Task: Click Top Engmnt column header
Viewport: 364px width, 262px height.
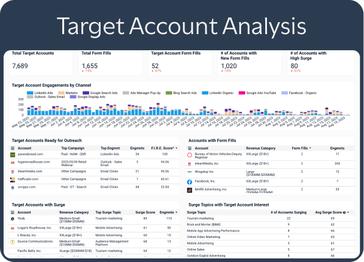Action: 110,148
